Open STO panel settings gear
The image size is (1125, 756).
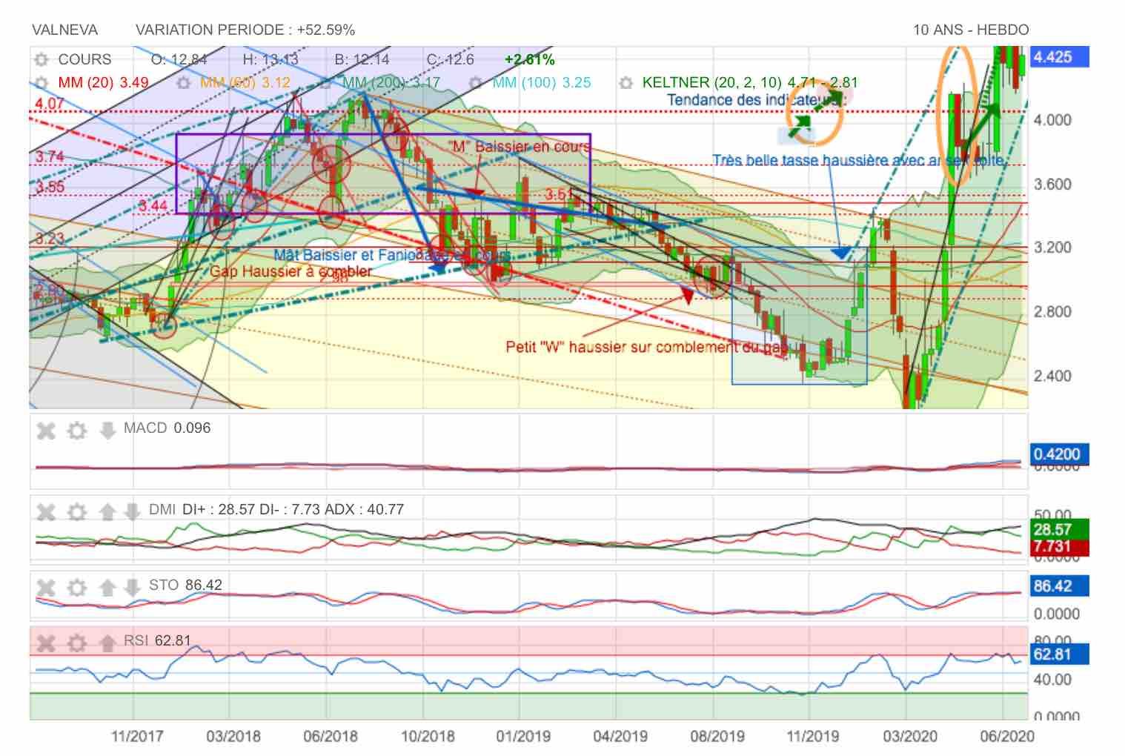point(77,588)
